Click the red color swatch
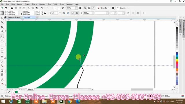 pos(177,63)
